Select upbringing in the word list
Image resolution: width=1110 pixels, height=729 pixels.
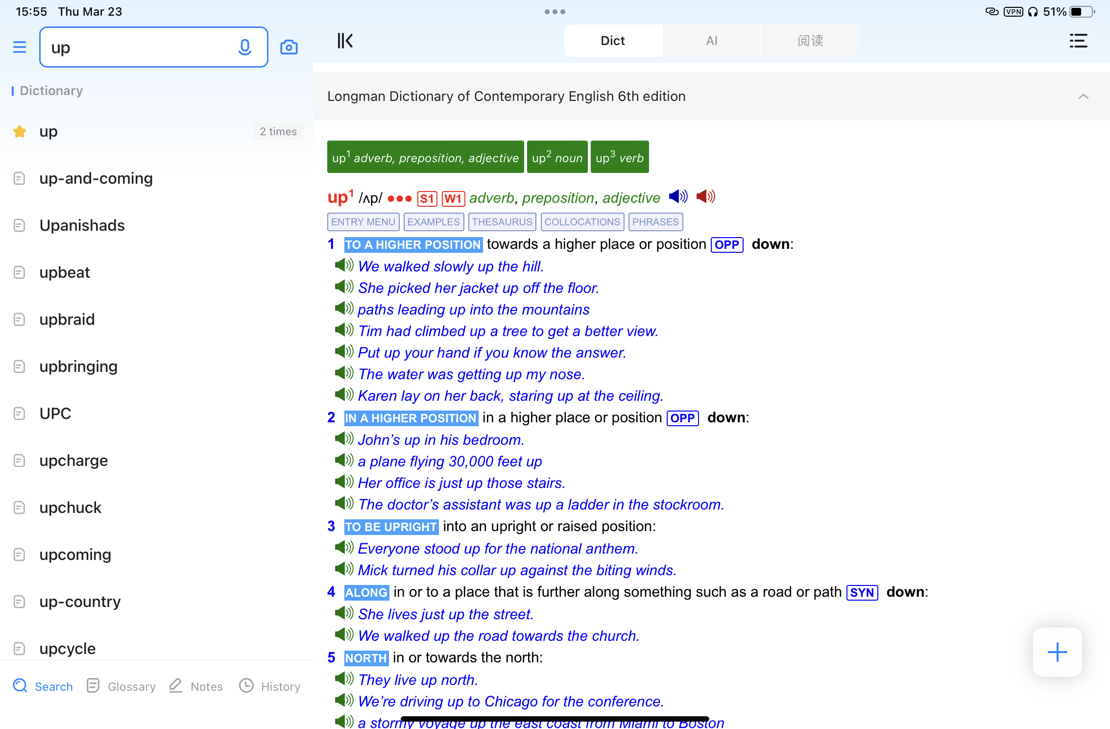point(78,366)
